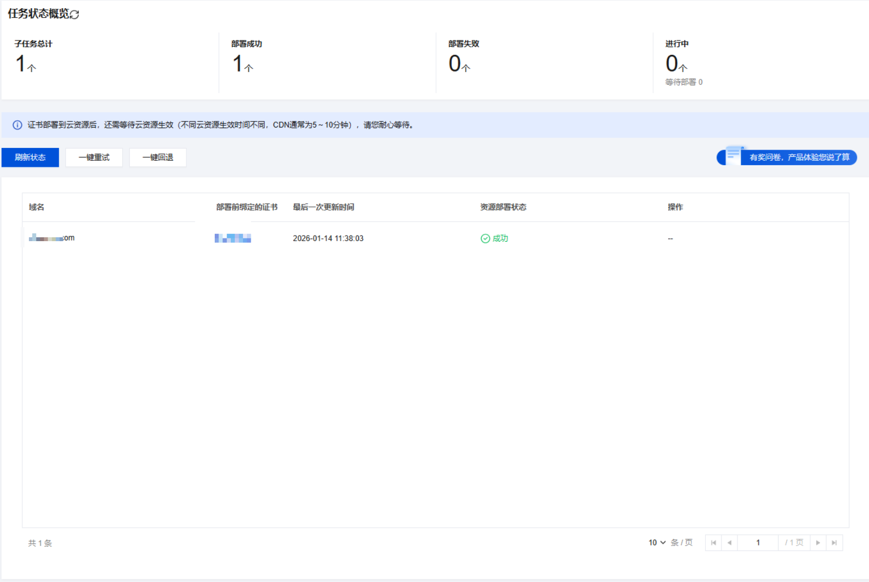The image size is (869, 582).
Task: Go to the previous page arrow
Action: coord(729,543)
